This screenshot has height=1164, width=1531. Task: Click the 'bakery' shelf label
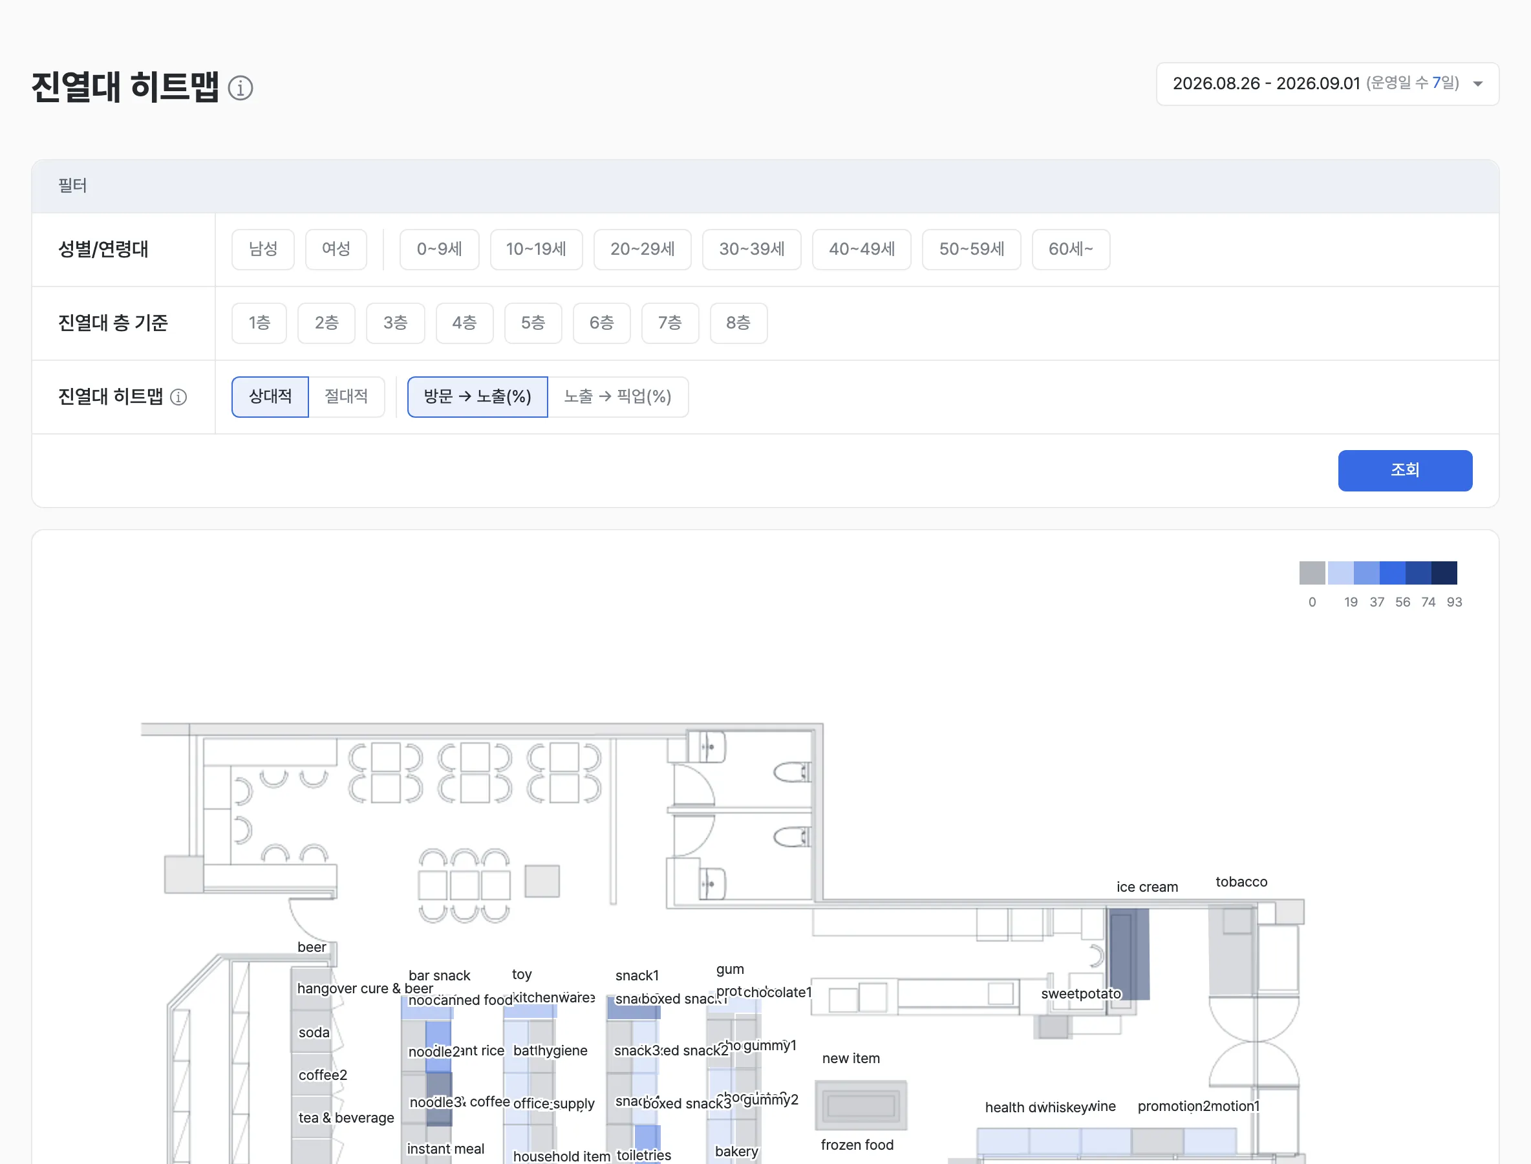(x=736, y=1151)
